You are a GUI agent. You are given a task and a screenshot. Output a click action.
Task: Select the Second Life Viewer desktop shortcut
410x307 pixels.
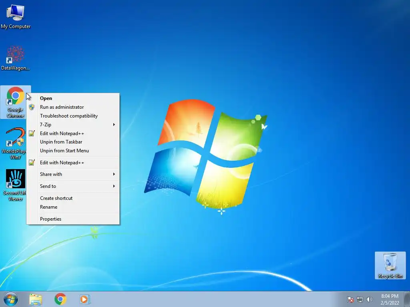click(16, 185)
